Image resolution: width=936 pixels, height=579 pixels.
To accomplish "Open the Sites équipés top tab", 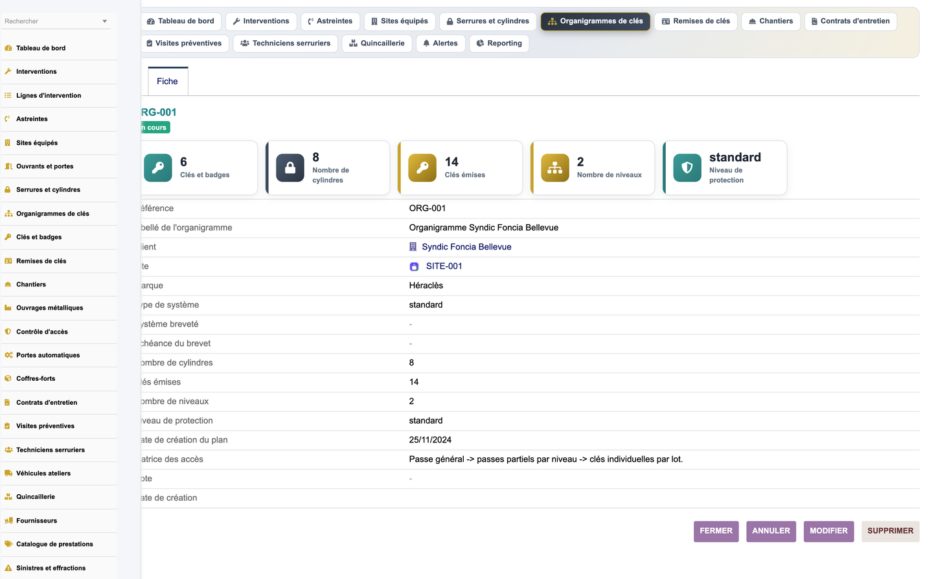I will tap(400, 21).
